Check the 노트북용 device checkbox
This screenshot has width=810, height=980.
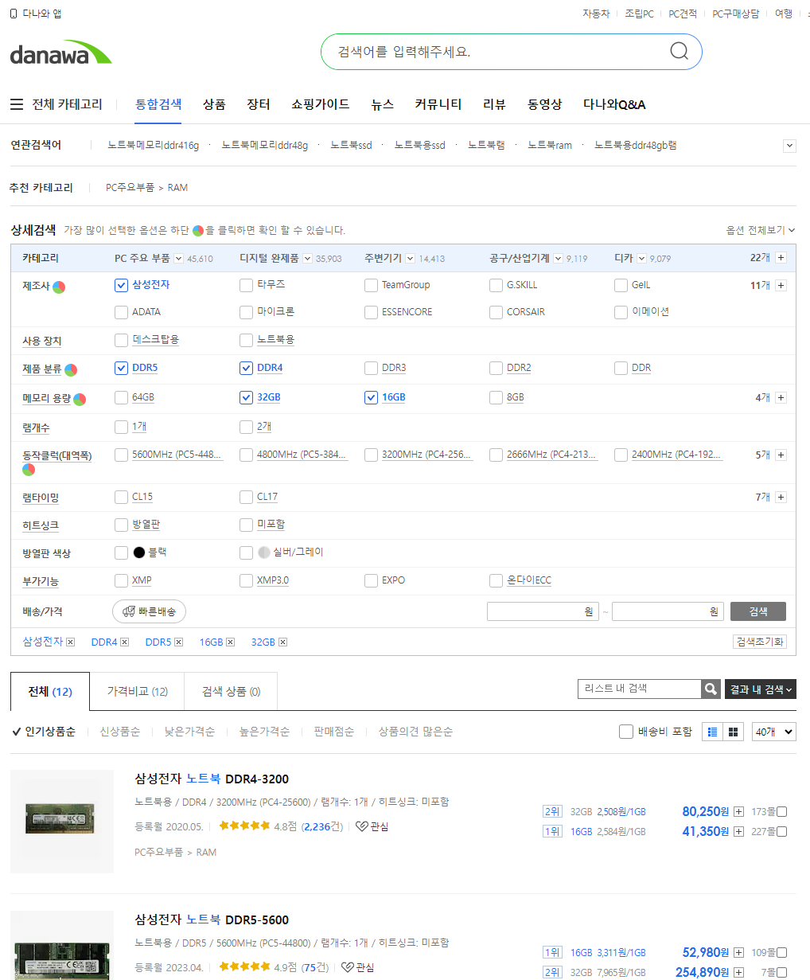246,340
